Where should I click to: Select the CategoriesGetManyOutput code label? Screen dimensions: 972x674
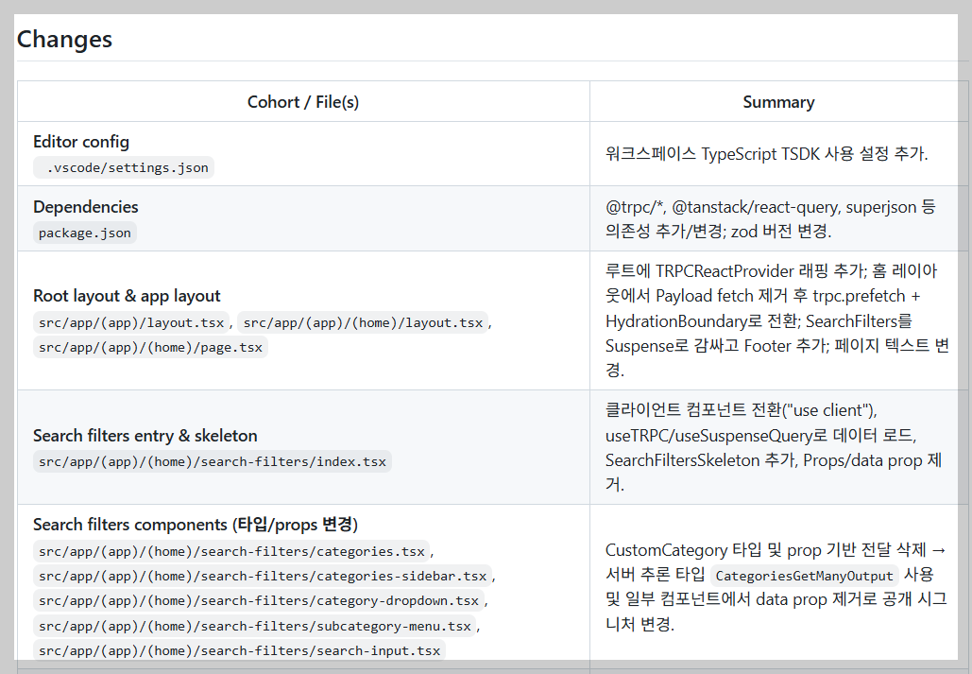click(x=804, y=576)
